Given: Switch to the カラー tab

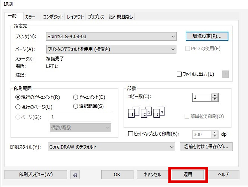Looking at the screenshot, I should (31, 17).
